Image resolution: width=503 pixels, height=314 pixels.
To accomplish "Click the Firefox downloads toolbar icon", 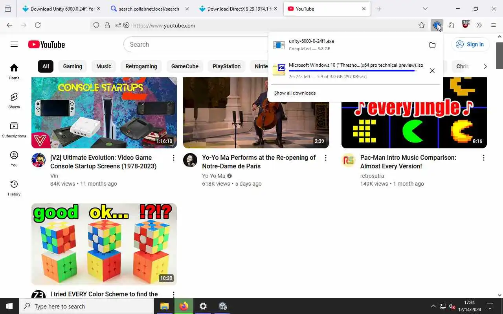I will (x=437, y=25).
